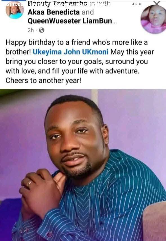Click the blue loading progress bar
The image size is (166, 241).
tap(13, 1)
